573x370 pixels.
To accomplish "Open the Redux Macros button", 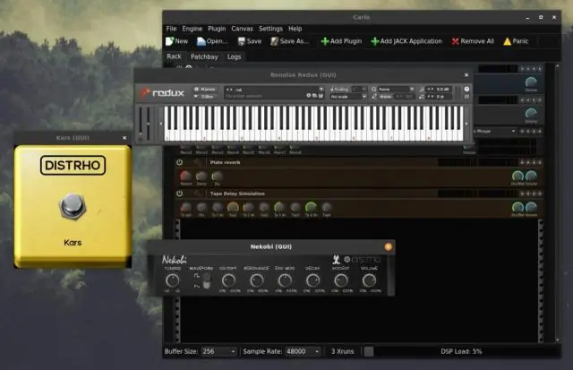I will click(205, 90).
